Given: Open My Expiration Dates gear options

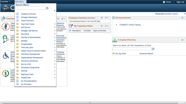Looking at the screenshot, I should (x=107, y=26).
